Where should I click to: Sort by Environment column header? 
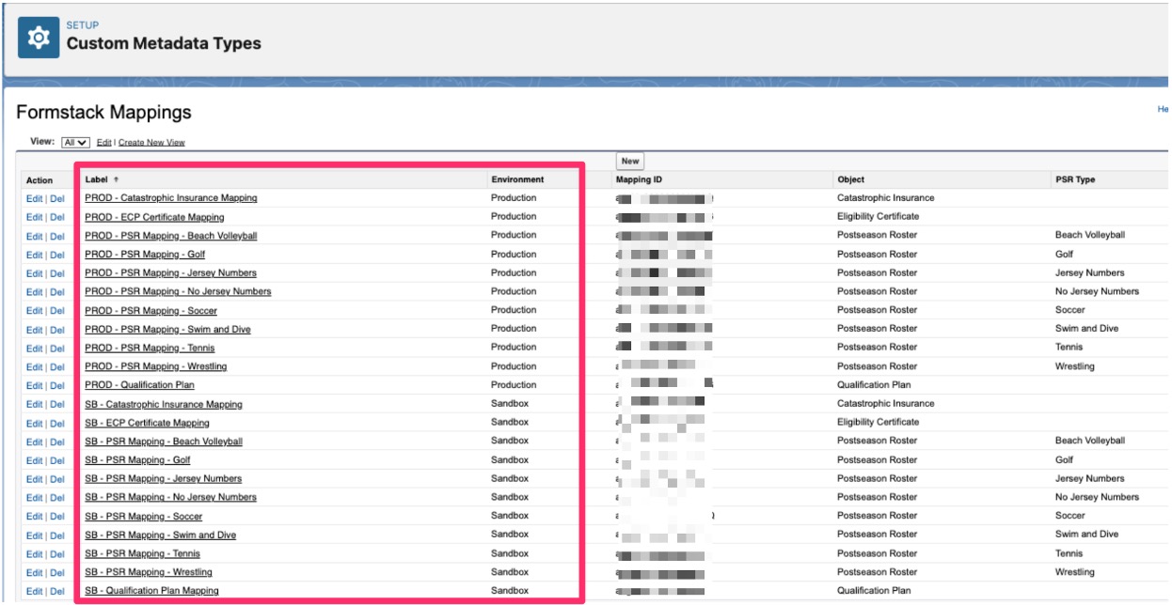[517, 179]
